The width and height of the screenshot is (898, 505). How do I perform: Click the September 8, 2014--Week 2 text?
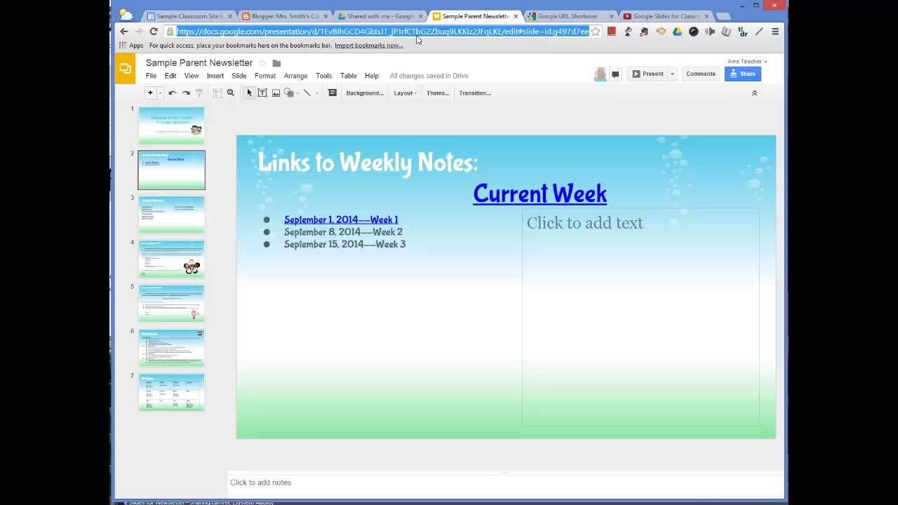(343, 232)
